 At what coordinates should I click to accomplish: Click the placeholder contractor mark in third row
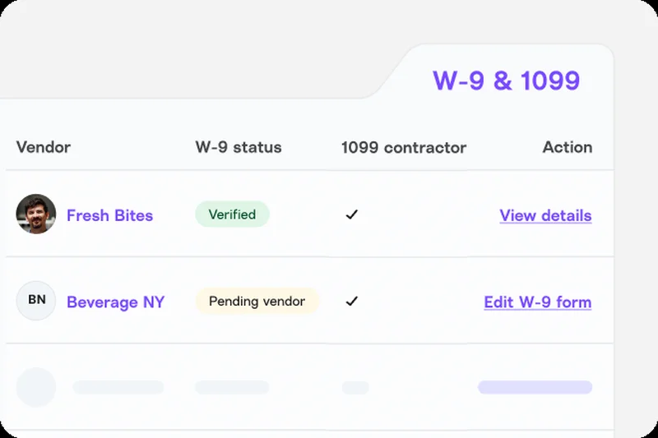[355, 387]
